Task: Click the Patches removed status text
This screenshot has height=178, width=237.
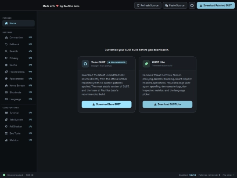Action: pos(209,175)
